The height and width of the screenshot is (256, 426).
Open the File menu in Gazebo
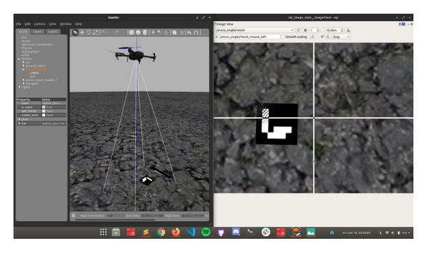pyautogui.click(x=19, y=24)
